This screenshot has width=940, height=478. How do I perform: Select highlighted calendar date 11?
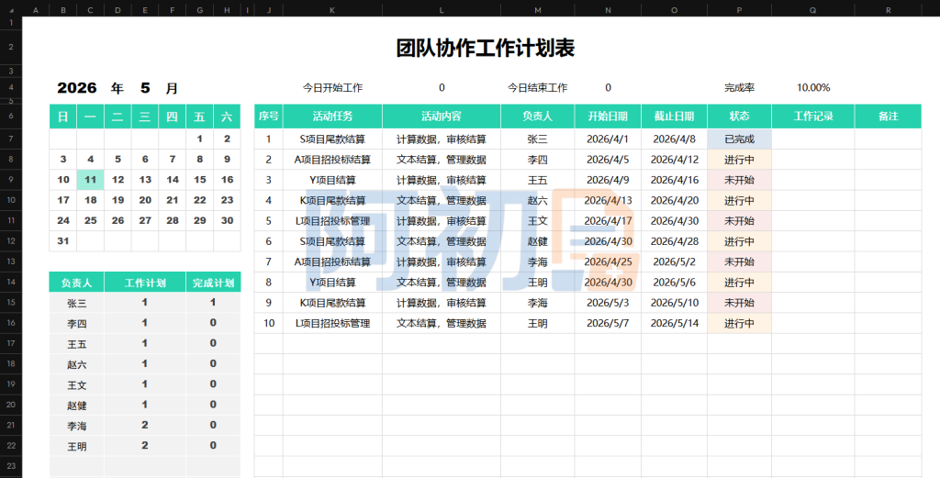[x=91, y=180]
